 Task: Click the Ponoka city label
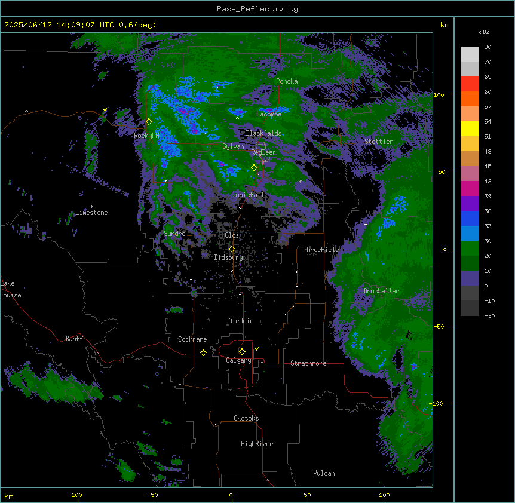coord(287,81)
